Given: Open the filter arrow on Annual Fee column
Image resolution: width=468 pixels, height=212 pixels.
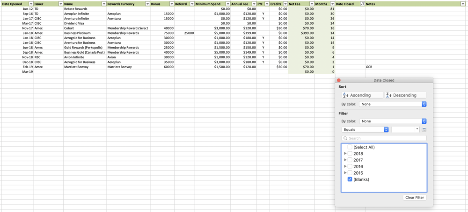Looking at the screenshot, I should 253,4.
